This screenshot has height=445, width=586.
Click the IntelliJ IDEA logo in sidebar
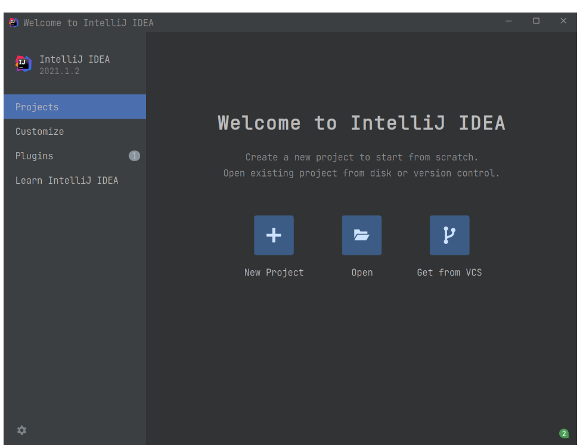[x=23, y=64]
